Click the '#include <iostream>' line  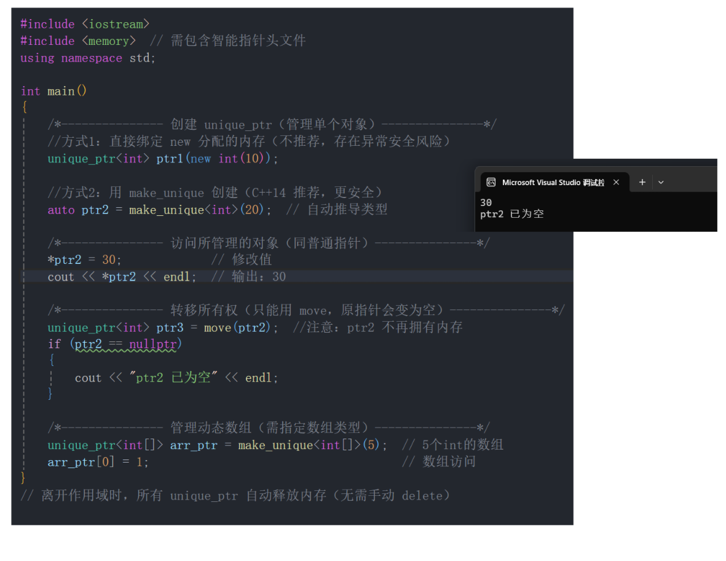[x=85, y=24]
